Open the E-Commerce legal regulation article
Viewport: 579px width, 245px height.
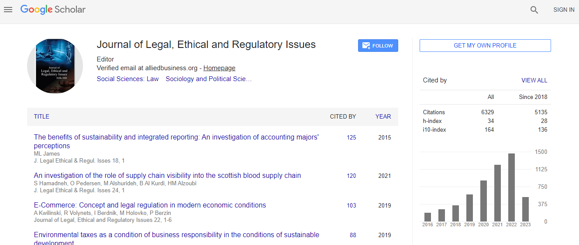(x=150, y=205)
